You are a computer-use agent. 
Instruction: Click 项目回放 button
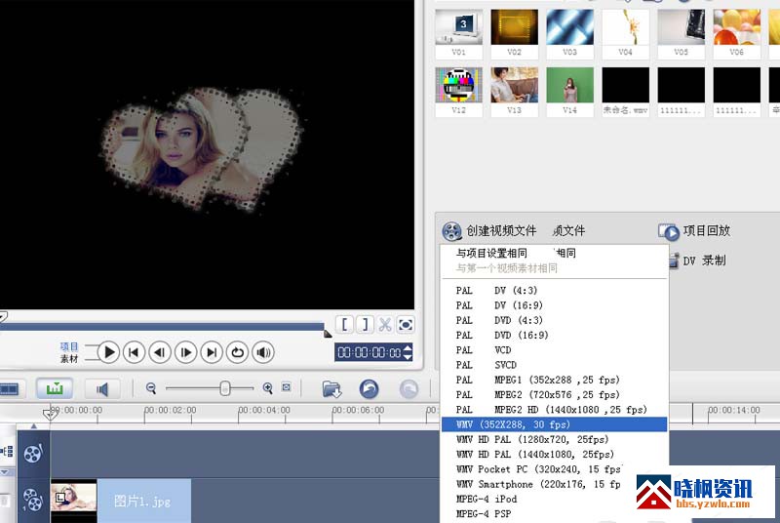(694, 231)
